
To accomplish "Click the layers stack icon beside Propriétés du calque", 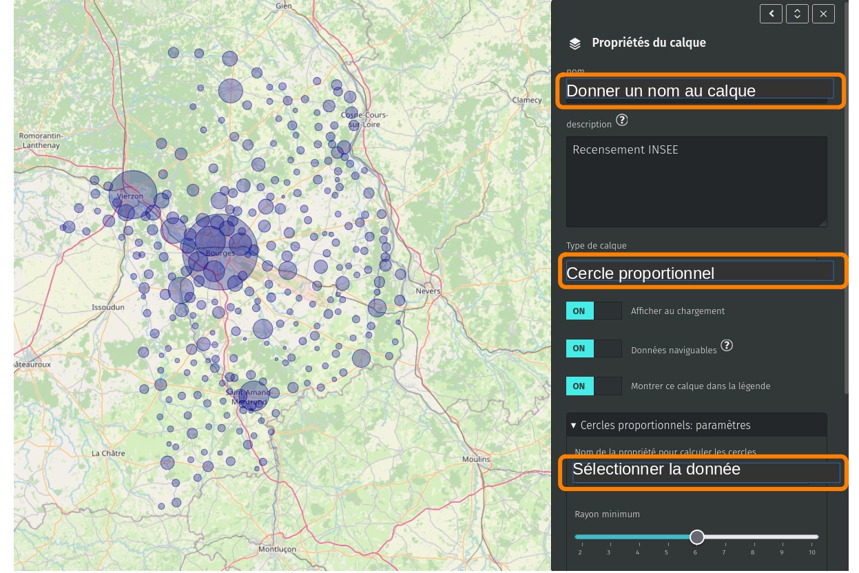I will [x=575, y=43].
